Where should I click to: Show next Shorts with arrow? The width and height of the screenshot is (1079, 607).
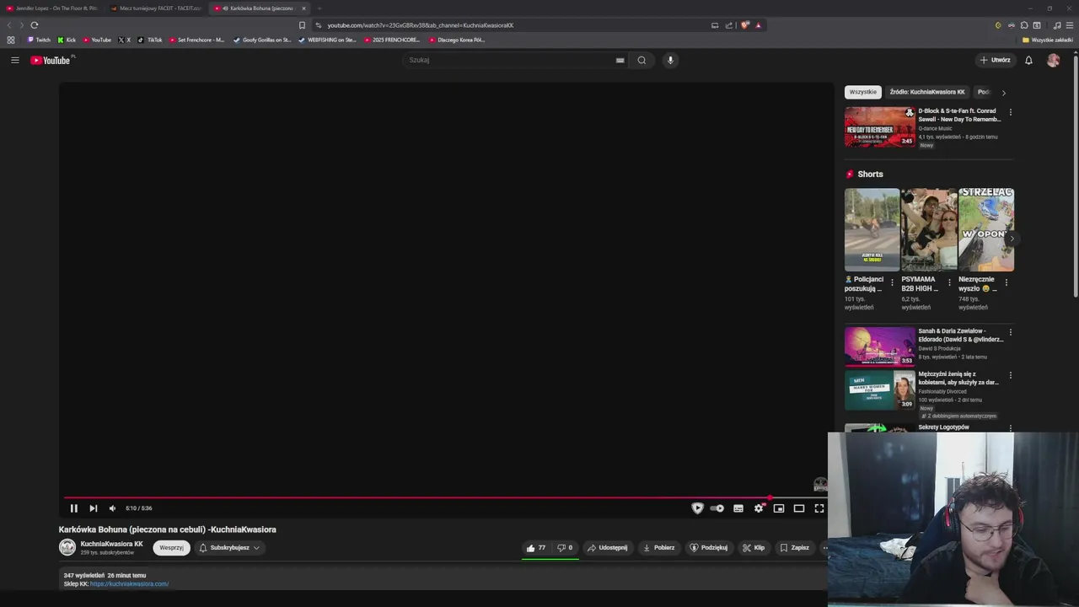pos(1012,239)
